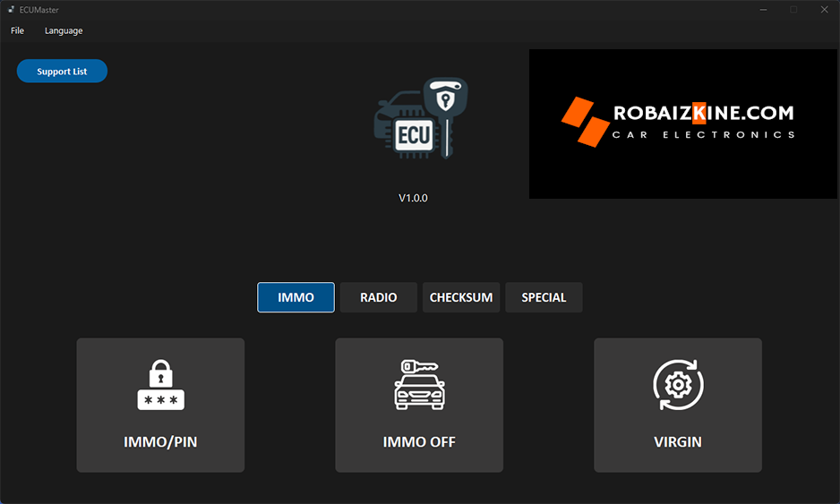The height and width of the screenshot is (504, 840).
Task: Click the ECU chip and key logo
Action: [420, 120]
